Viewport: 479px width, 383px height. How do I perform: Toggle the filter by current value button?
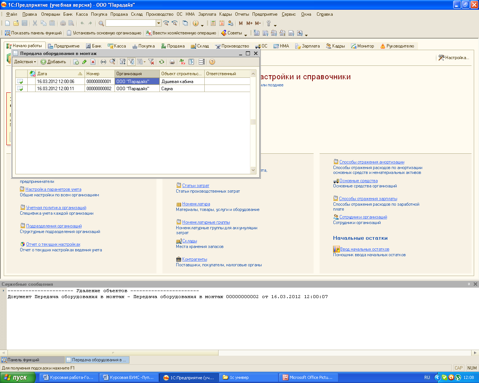131,62
